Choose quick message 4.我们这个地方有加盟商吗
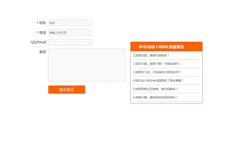Viewport: 231px width, 163px height. 158,81
